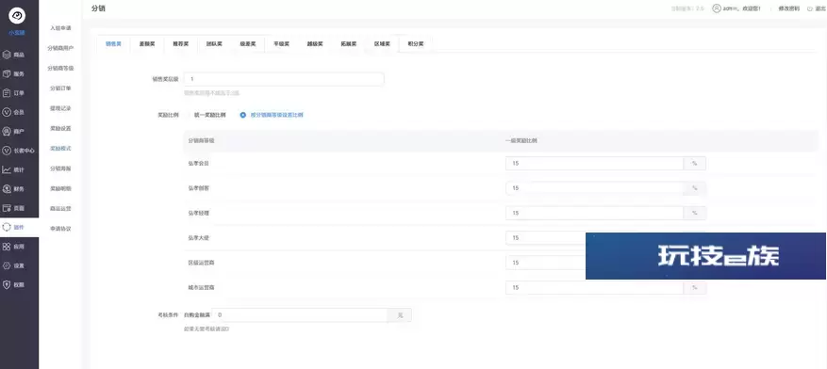Screen dimensions: 827x369
Task: Open the 长者中心 sidebar icon
Action: coord(7,151)
